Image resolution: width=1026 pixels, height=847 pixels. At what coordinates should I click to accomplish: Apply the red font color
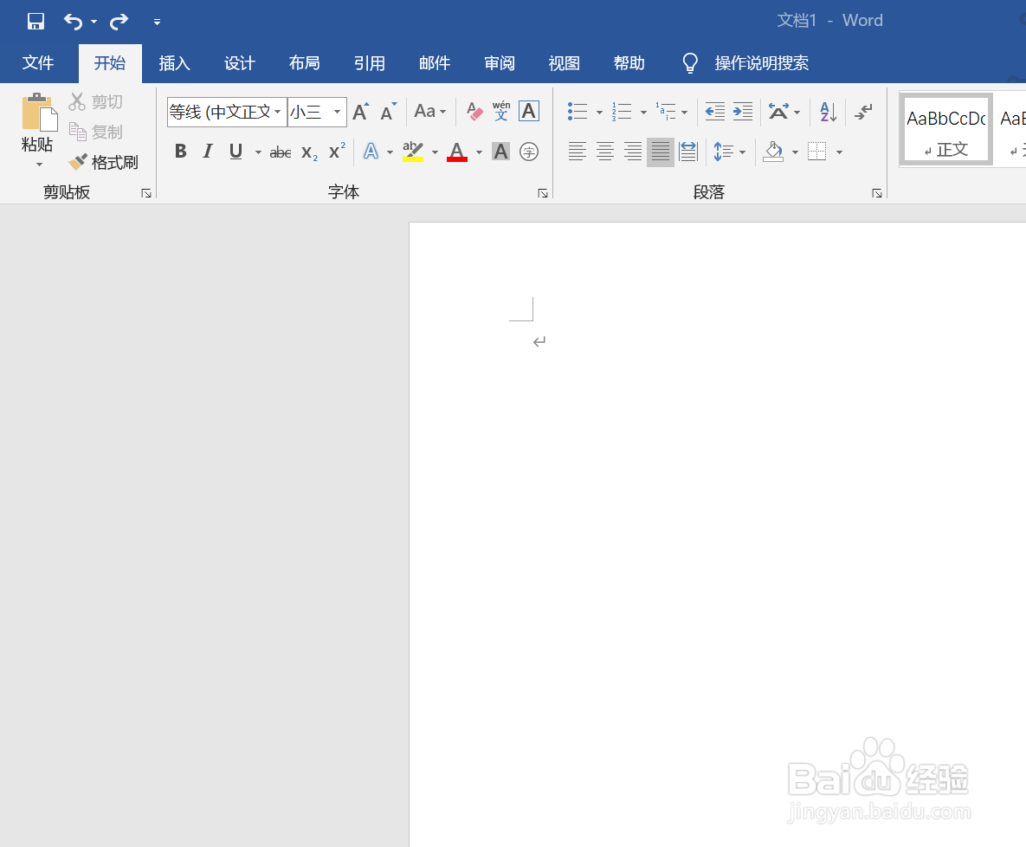pos(457,152)
